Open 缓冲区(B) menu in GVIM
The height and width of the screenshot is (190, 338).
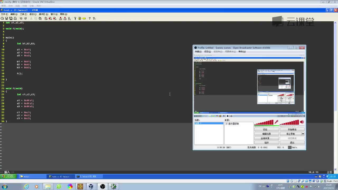coord(44,14)
